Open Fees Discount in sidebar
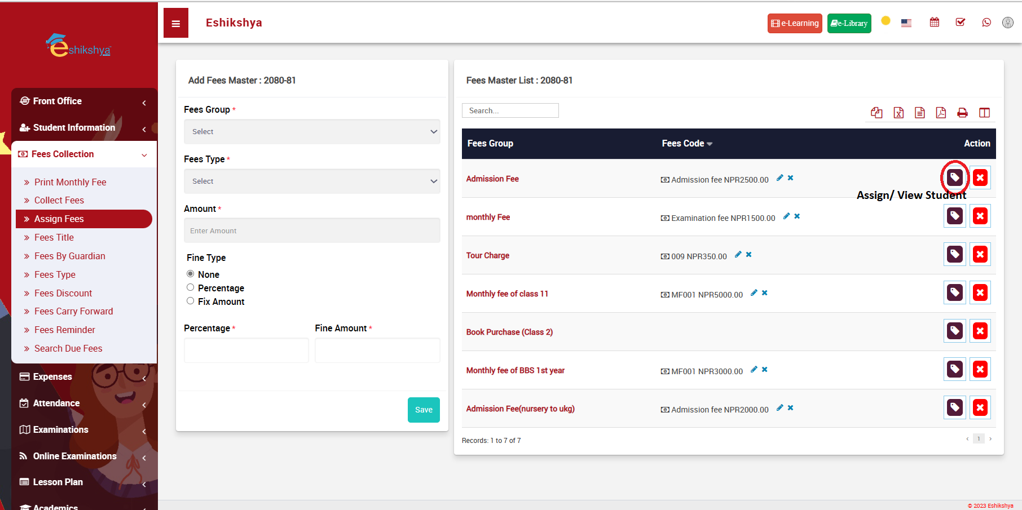 click(63, 293)
